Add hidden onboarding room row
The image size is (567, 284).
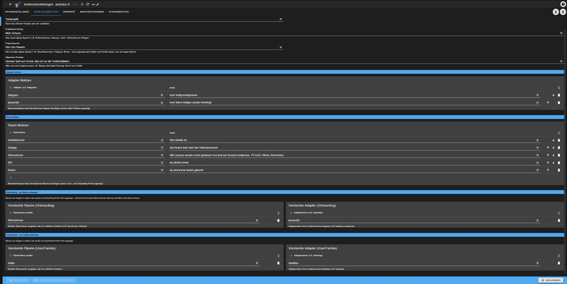10,213
